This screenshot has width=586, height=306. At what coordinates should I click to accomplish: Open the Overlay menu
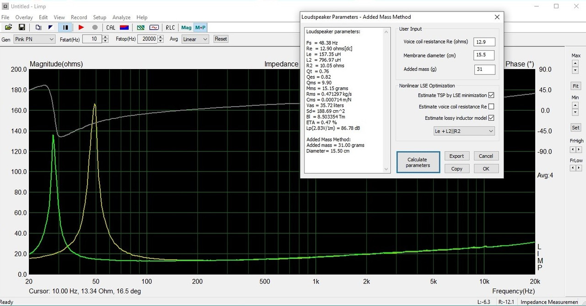point(24,17)
